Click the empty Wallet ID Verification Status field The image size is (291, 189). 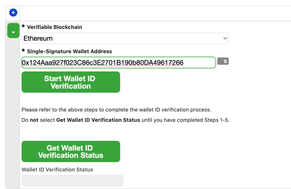72,180
